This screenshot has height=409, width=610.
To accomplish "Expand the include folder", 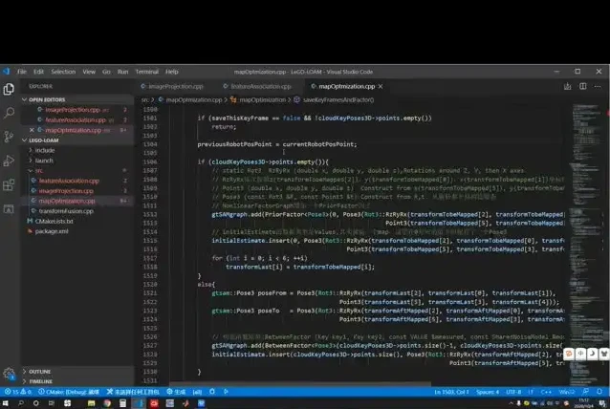I will click(45, 150).
